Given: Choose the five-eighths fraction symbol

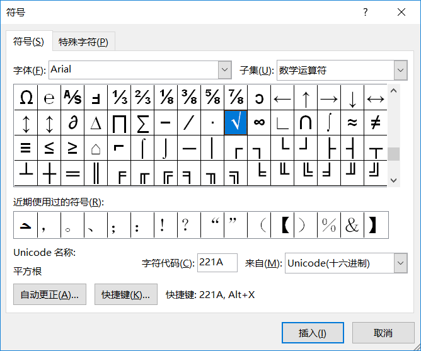Looking at the screenshot, I should click(212, 97).
